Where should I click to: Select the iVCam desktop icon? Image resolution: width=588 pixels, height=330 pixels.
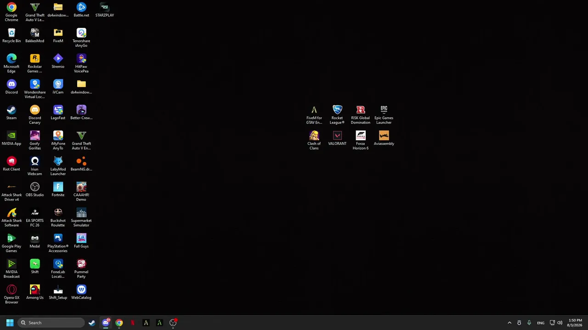coord(58,87)
